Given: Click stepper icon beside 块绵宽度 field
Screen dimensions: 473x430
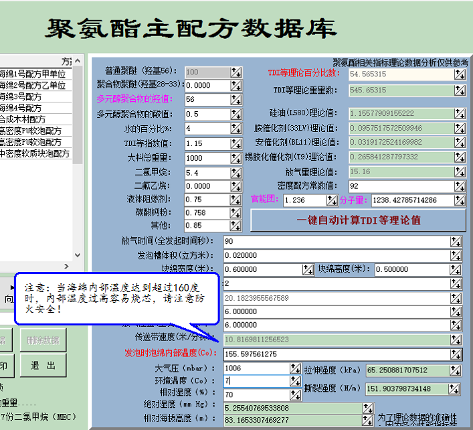Looking at the screenshot, I should coord(308,270).
